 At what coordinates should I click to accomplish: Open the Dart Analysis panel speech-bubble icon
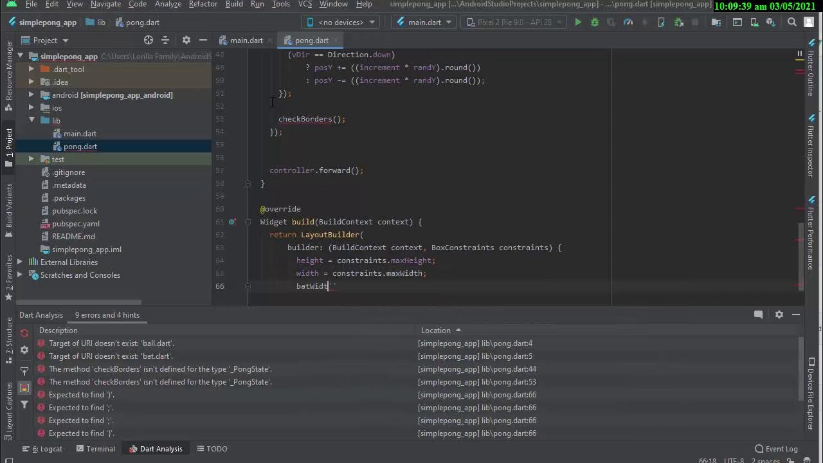758,314
